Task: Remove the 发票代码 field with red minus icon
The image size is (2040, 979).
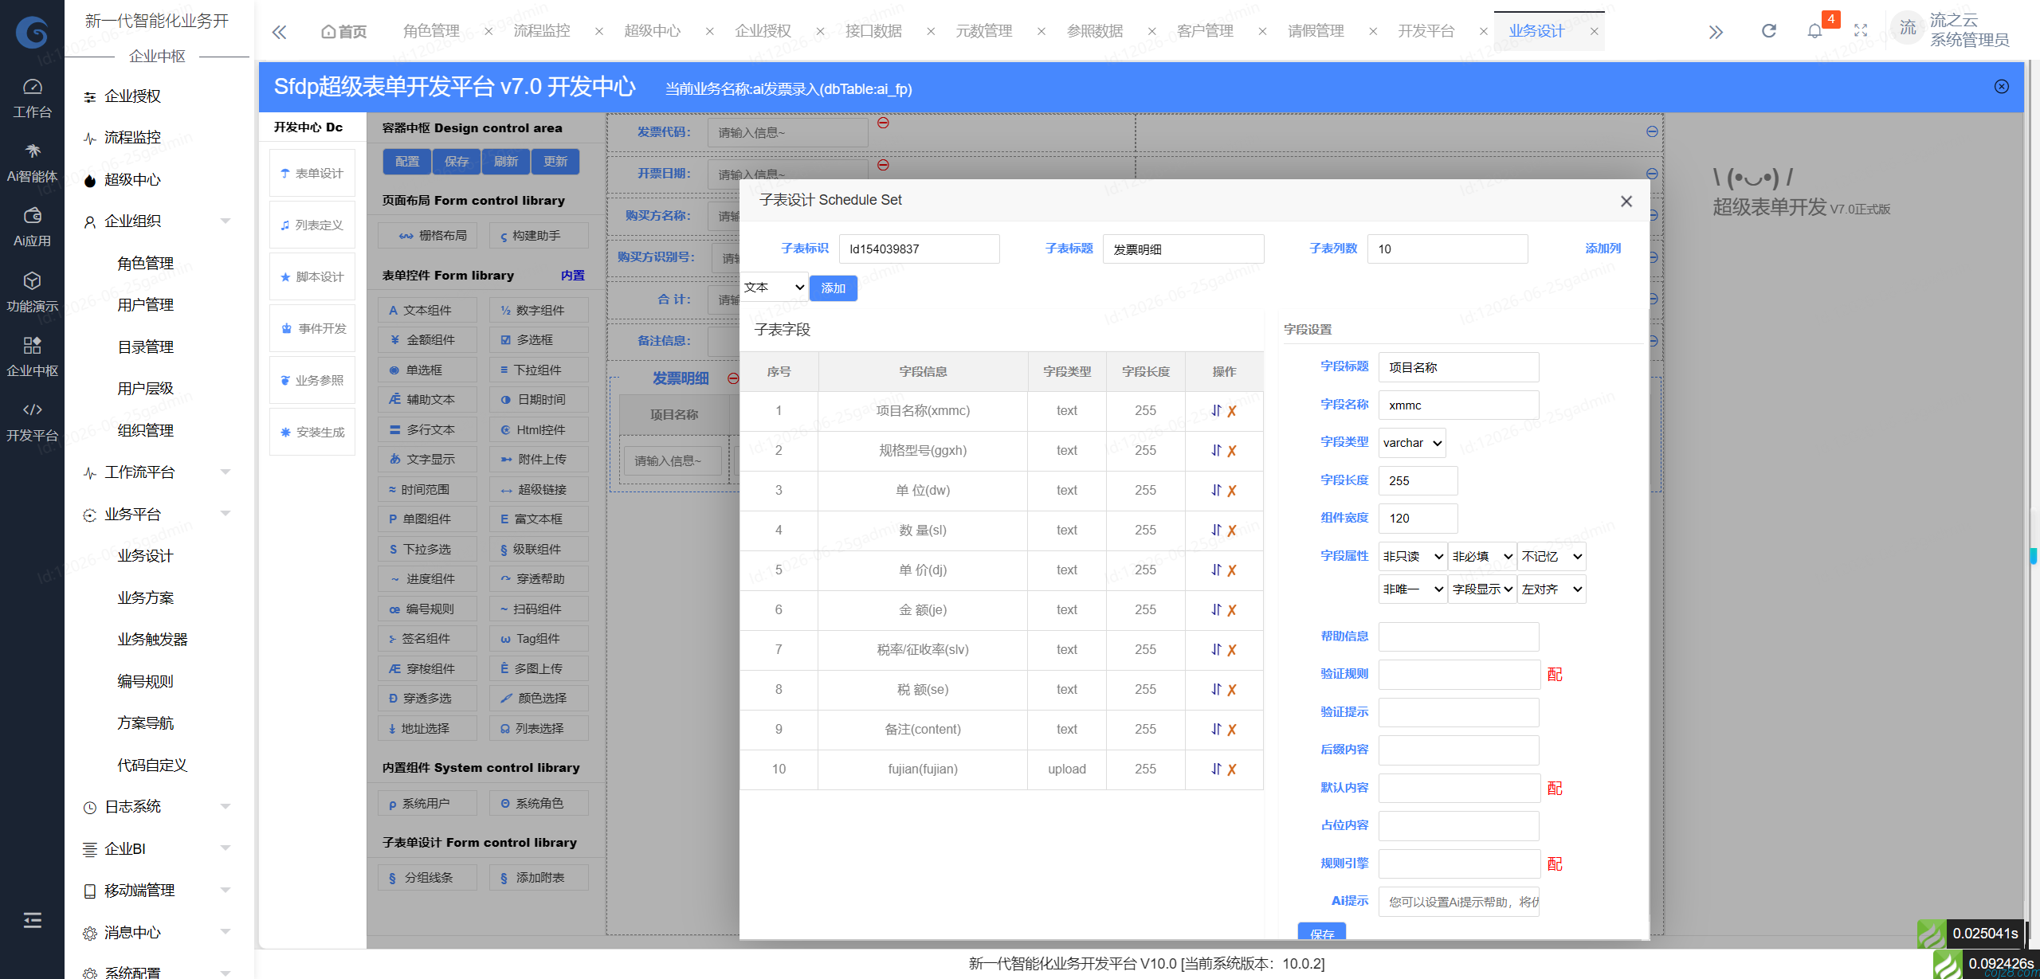Action: pyautogui.click(x=883, y=123)
